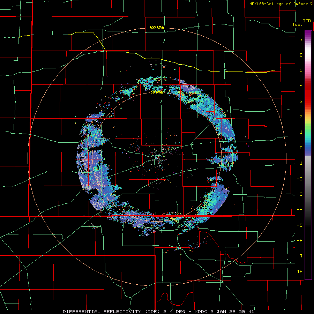
Task: Select the 100 NMI range ring label
Action: coord(157,28)
